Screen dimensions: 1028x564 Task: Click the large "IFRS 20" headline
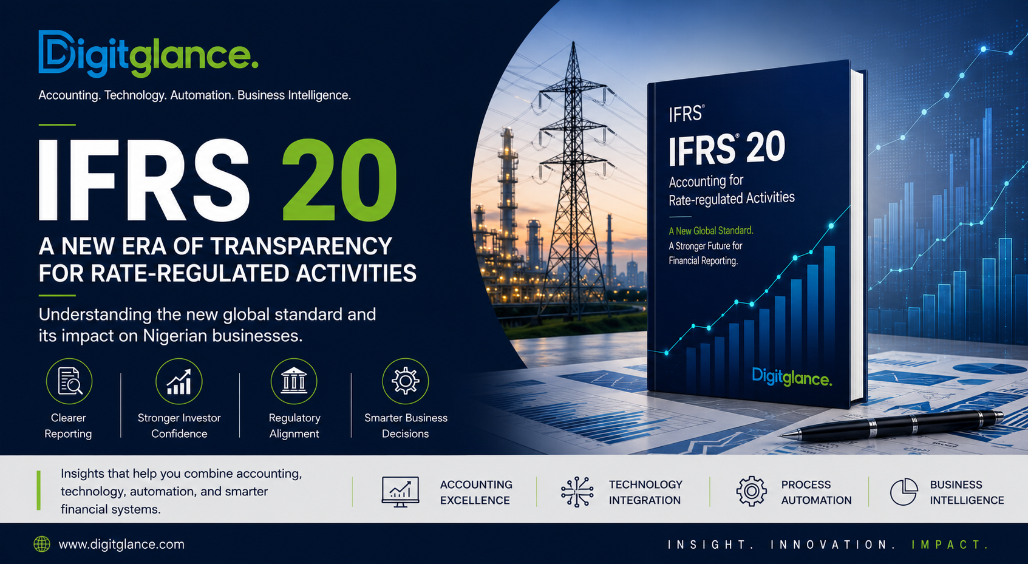pyautogui.click(x=219, y=180)
